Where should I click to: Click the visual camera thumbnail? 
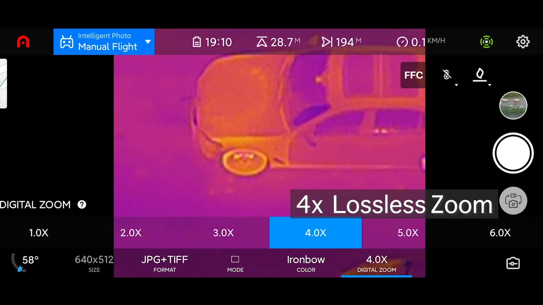coord(514,105)
